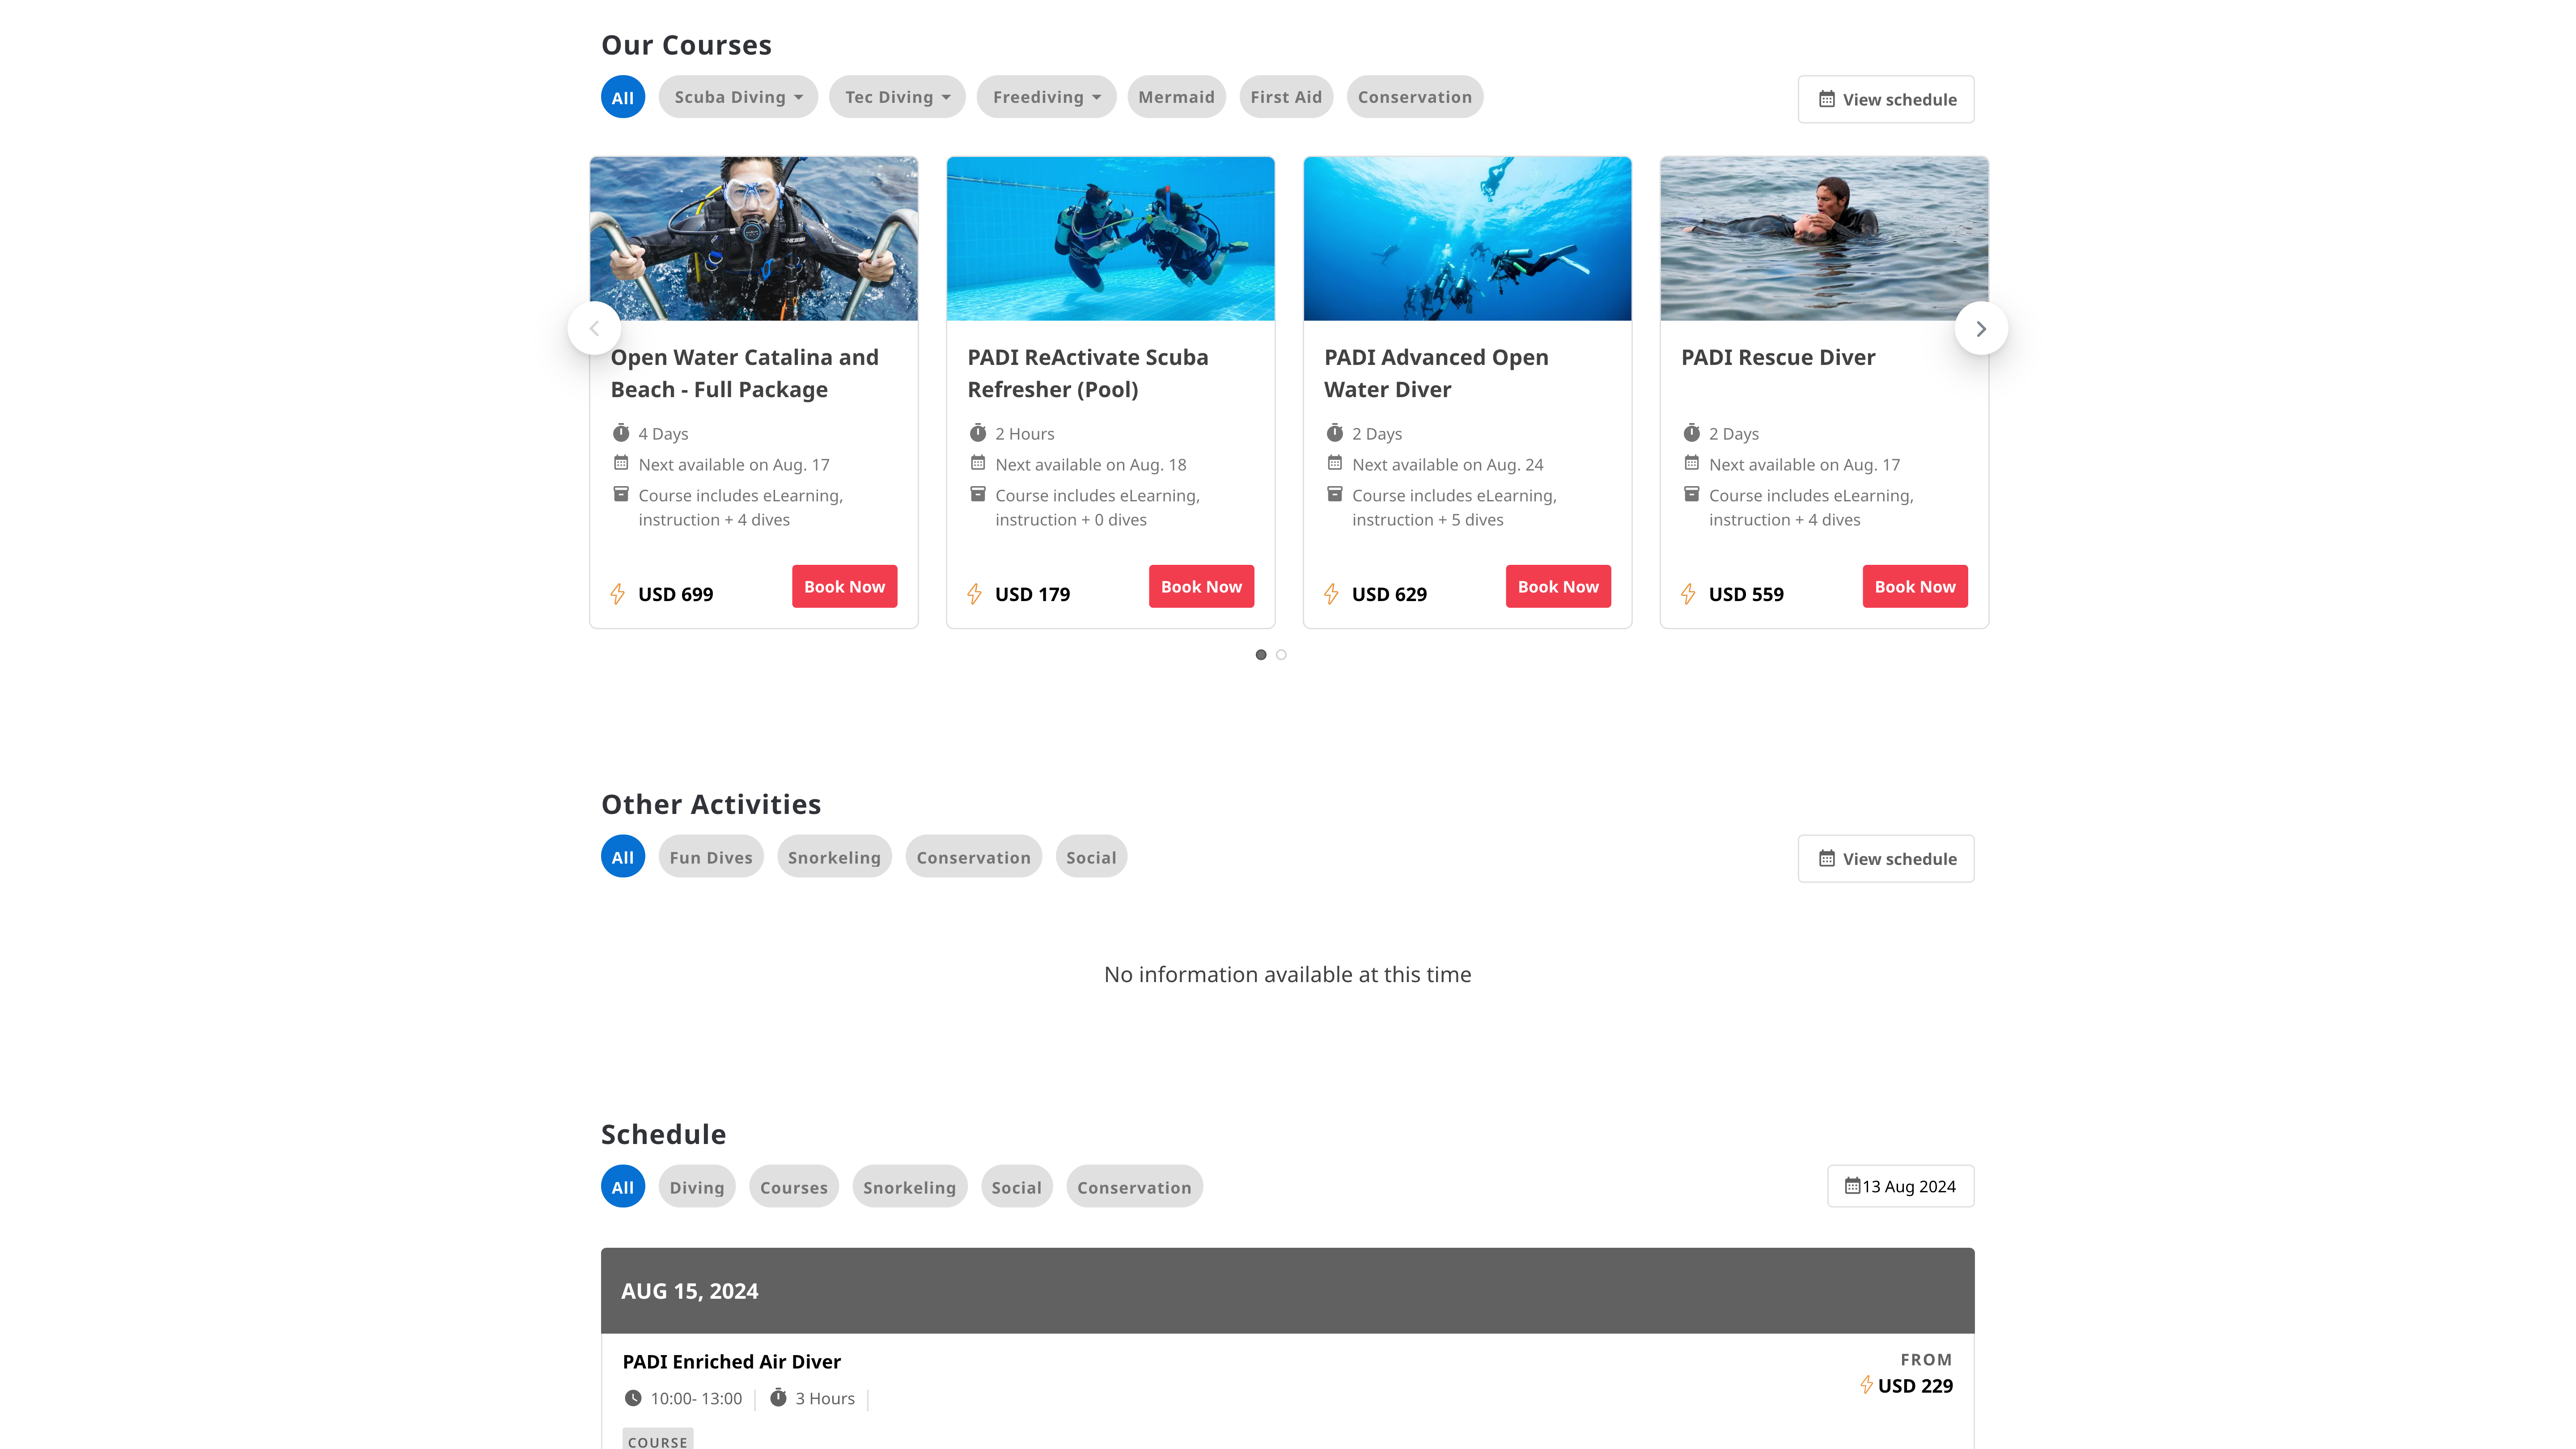This screenshot has width=2576, height=1449.
Task: Click box icon in PADI Rescue Diver card
Action: click(x=1691, y=494)
